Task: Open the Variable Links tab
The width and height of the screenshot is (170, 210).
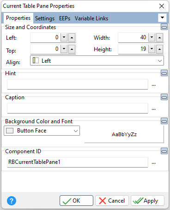Action: tap(91, 18)
